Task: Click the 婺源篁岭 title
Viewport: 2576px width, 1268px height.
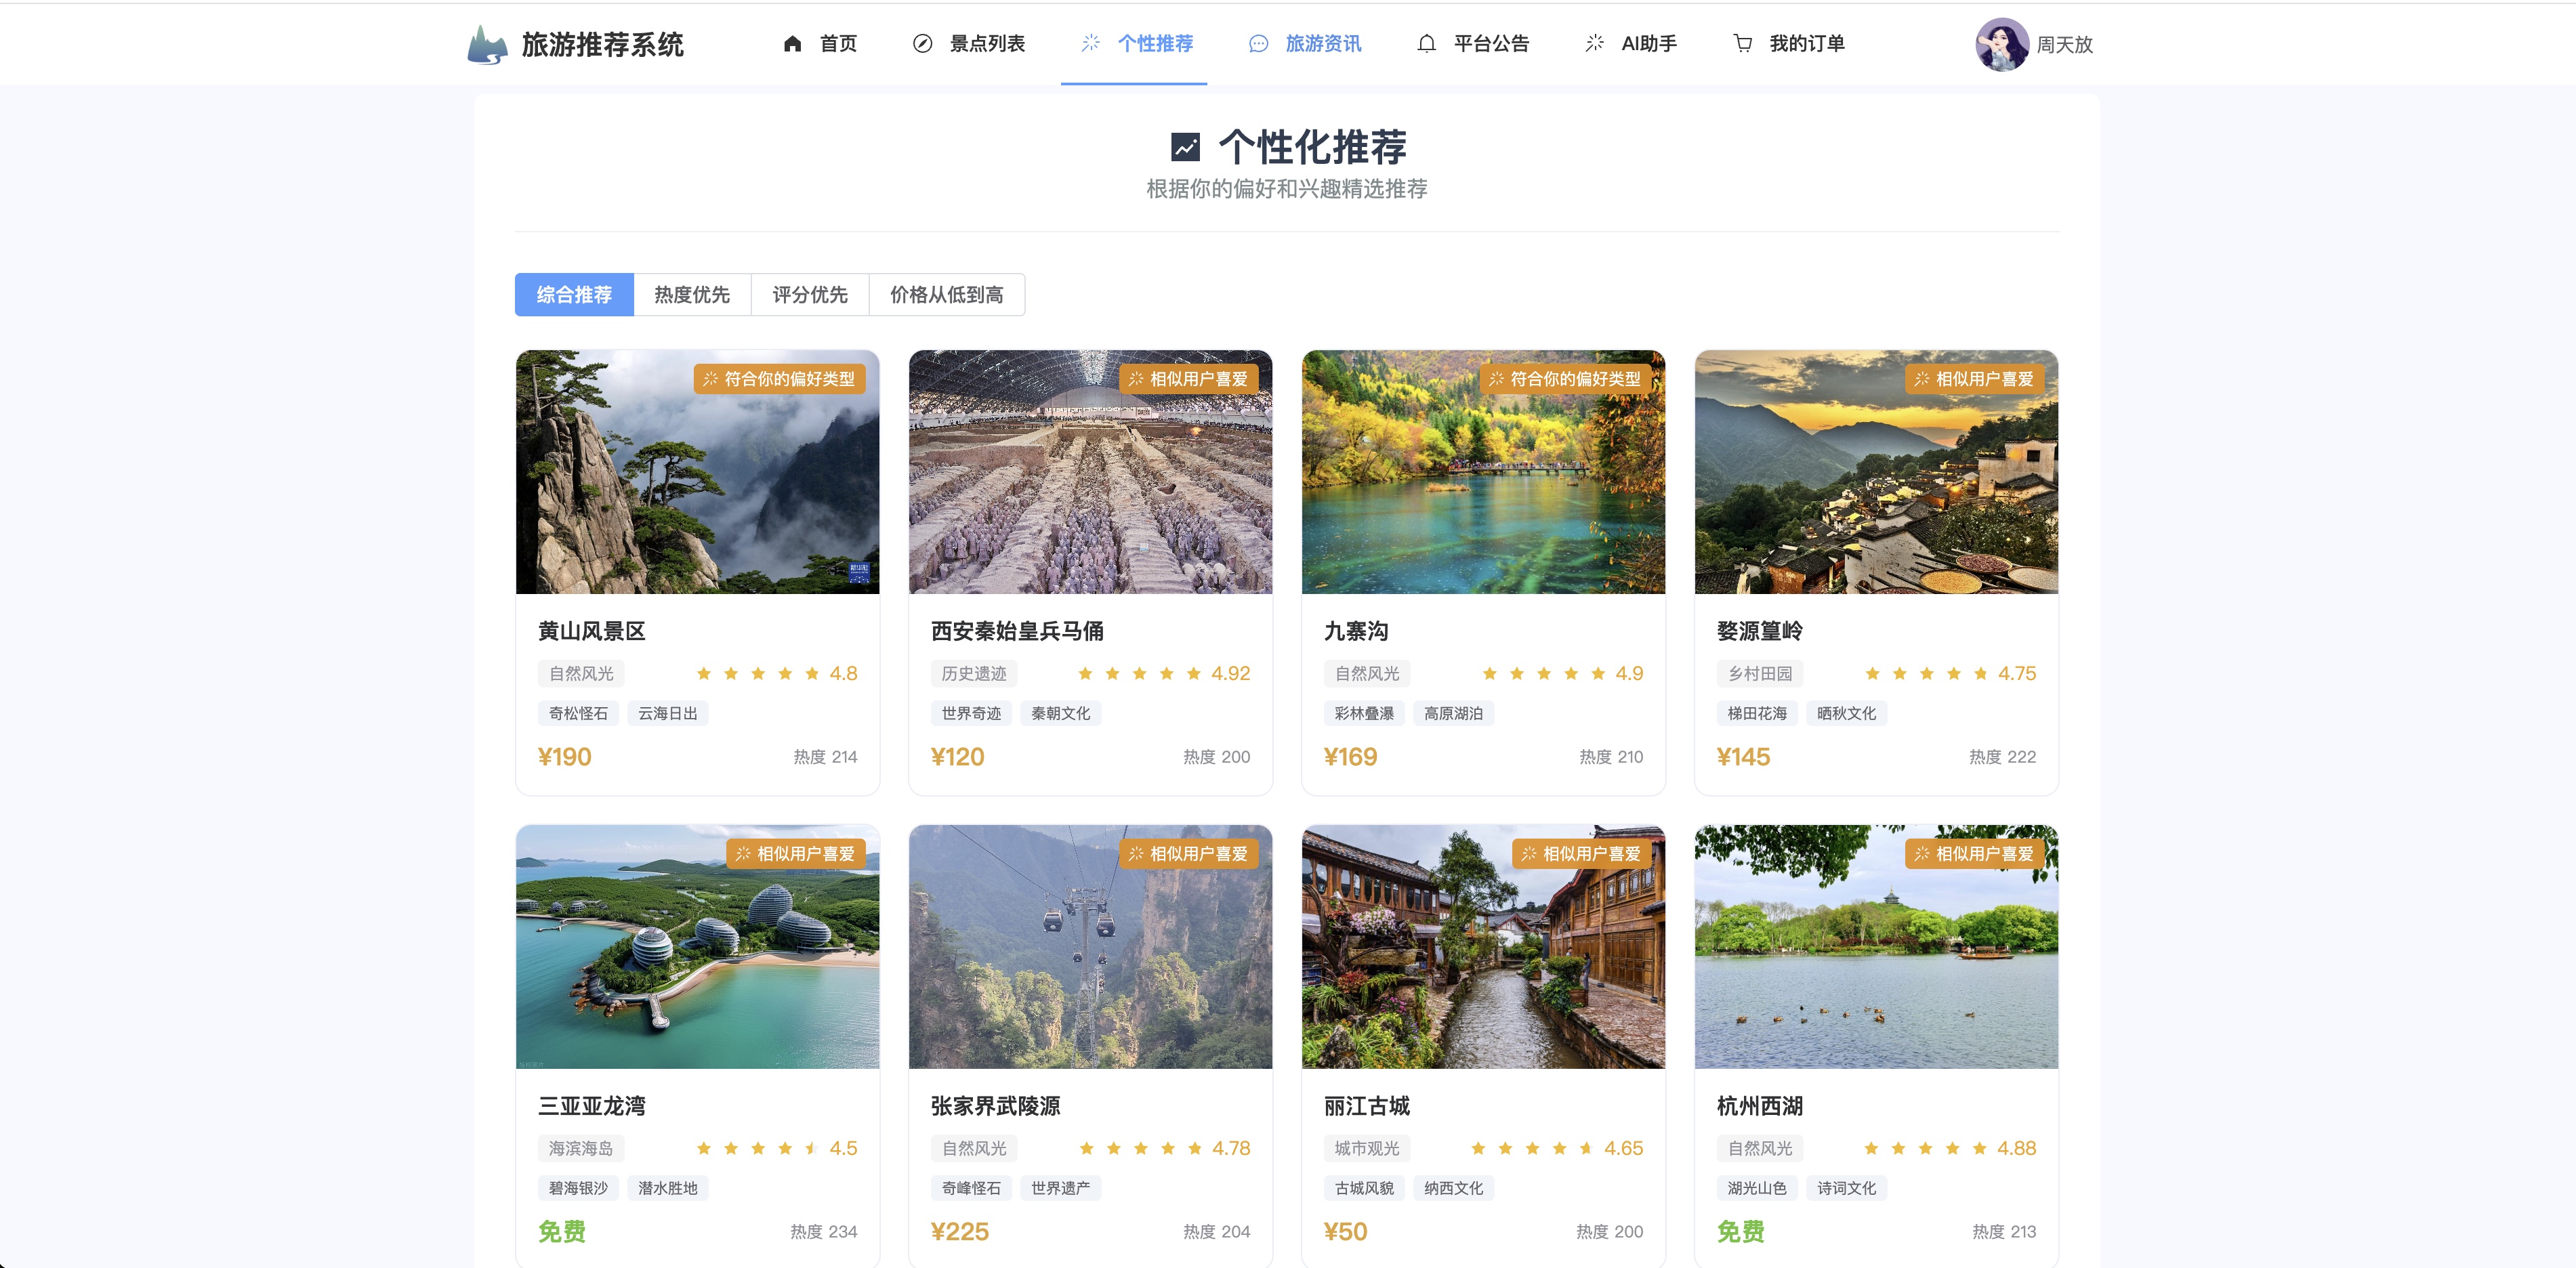Action: coord(1760,632)
